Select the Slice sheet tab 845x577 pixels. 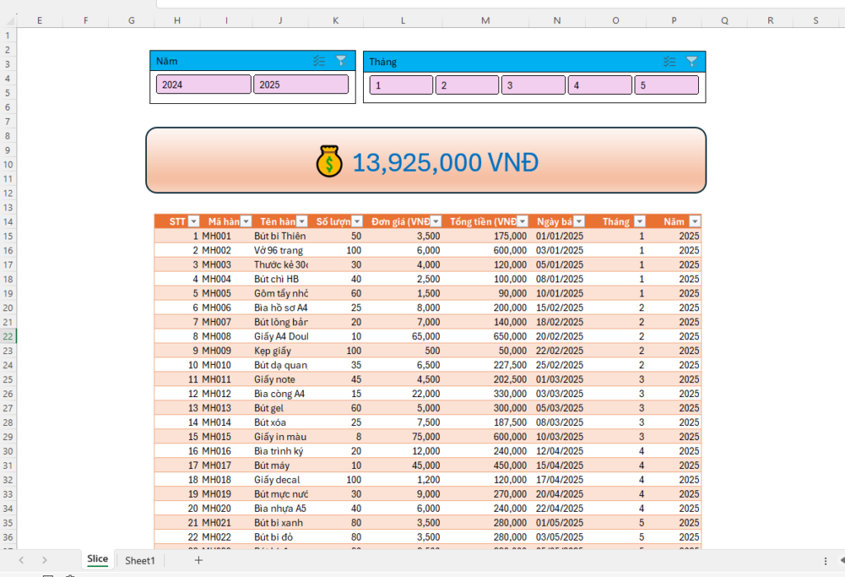point(97,559)
